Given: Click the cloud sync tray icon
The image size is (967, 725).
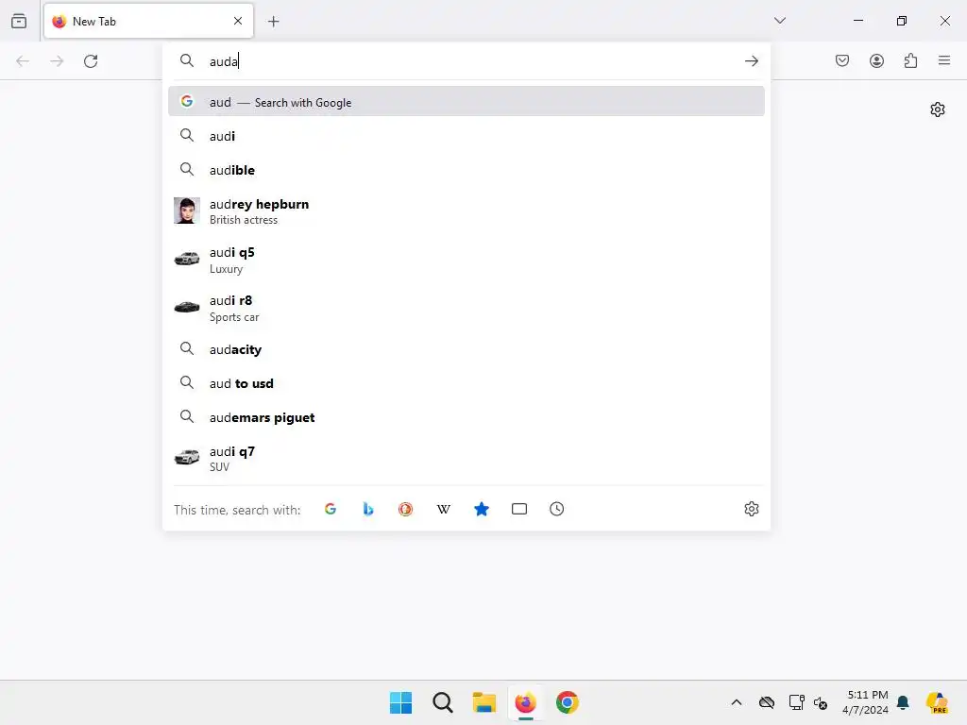Looking at the screenshot, I should click(x=767, y=702).
